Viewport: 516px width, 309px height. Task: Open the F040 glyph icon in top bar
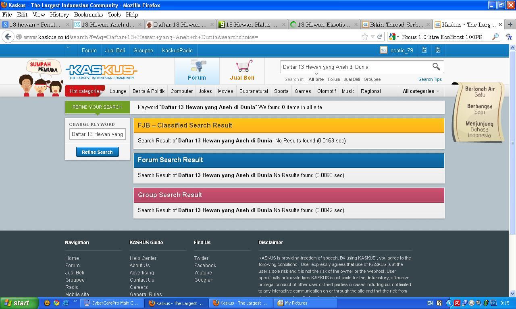[424, 50]
